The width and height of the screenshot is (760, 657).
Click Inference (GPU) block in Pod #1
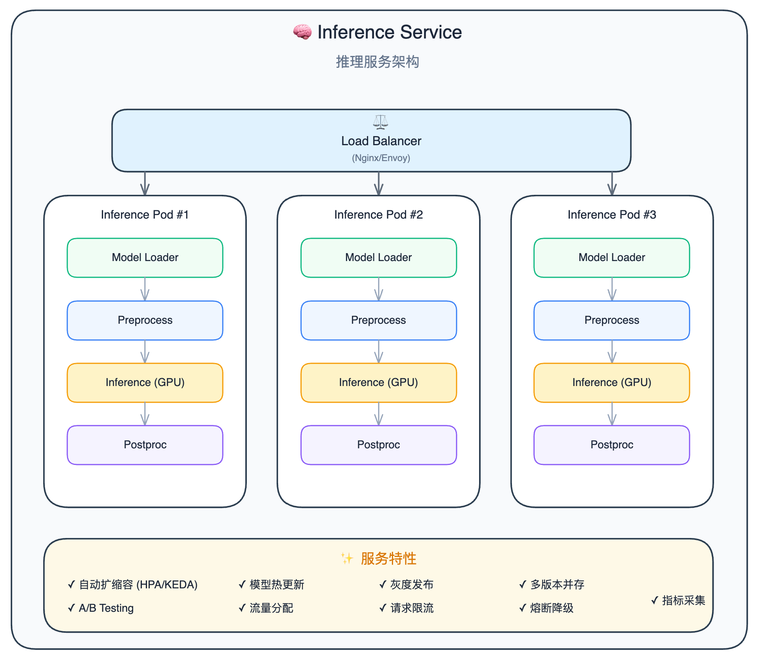tap(145, 382)
